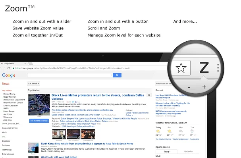Click the blue search magnifier button
Screen dimensions: 241x158
tap(117, 75)
